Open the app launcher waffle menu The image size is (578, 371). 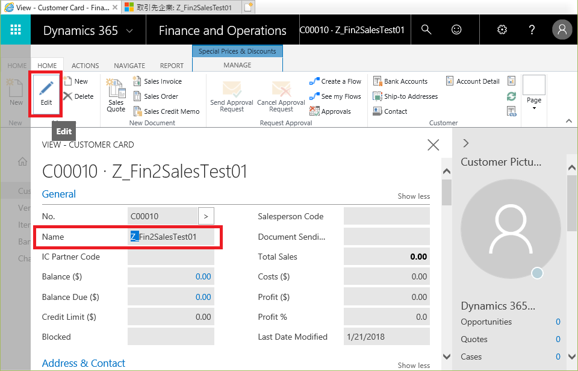point(16,30)
